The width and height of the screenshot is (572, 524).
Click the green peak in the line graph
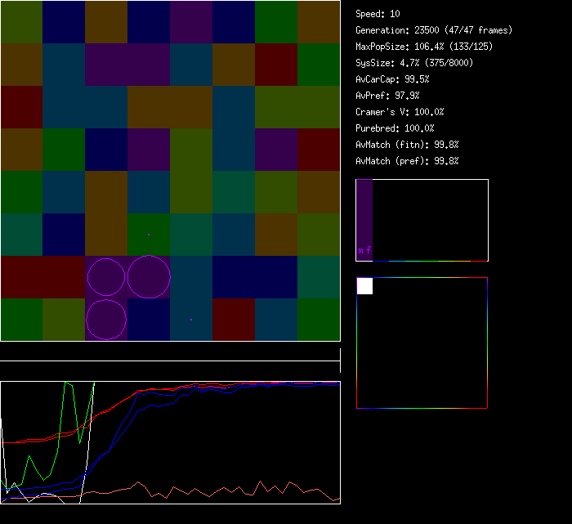pyautogui.click(x=69, y=384)
